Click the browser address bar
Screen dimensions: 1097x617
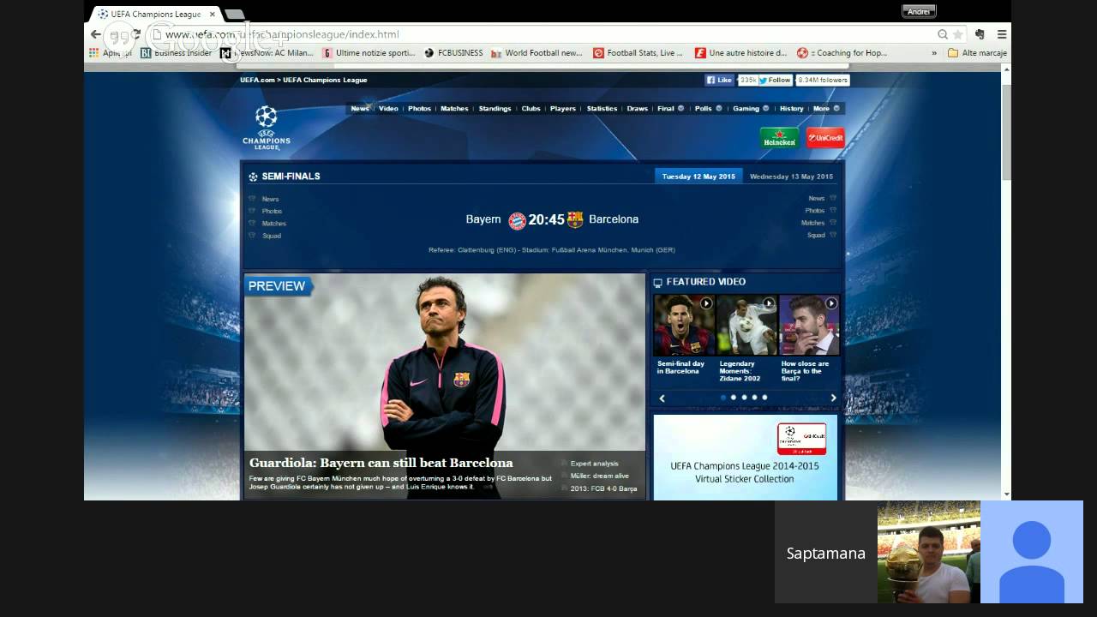[540, 34]
